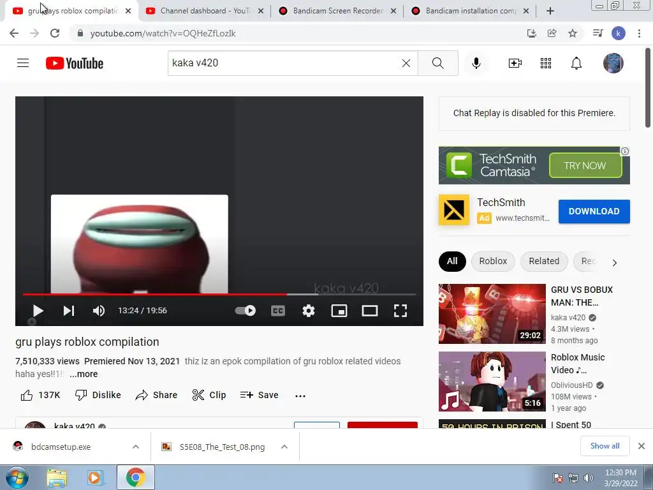The height and width of the screenshot is (490, 653).
Task: Open Windows Explorer from taskbar
Action: click(57, 477)
